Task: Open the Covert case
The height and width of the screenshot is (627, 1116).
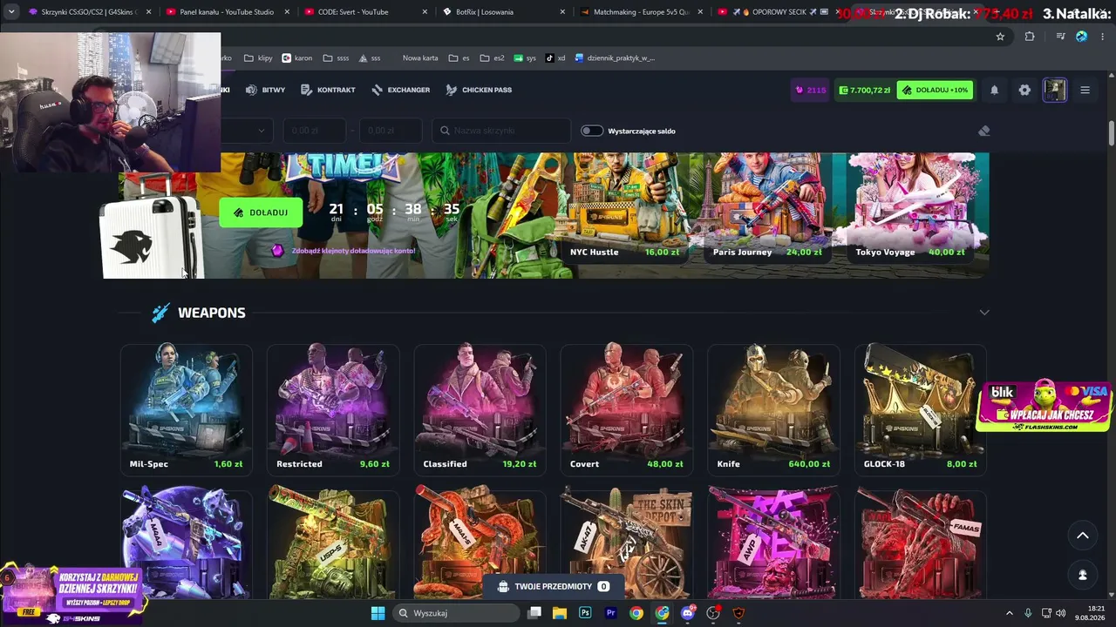Action: pyautogui.click(x=626, y=409)
